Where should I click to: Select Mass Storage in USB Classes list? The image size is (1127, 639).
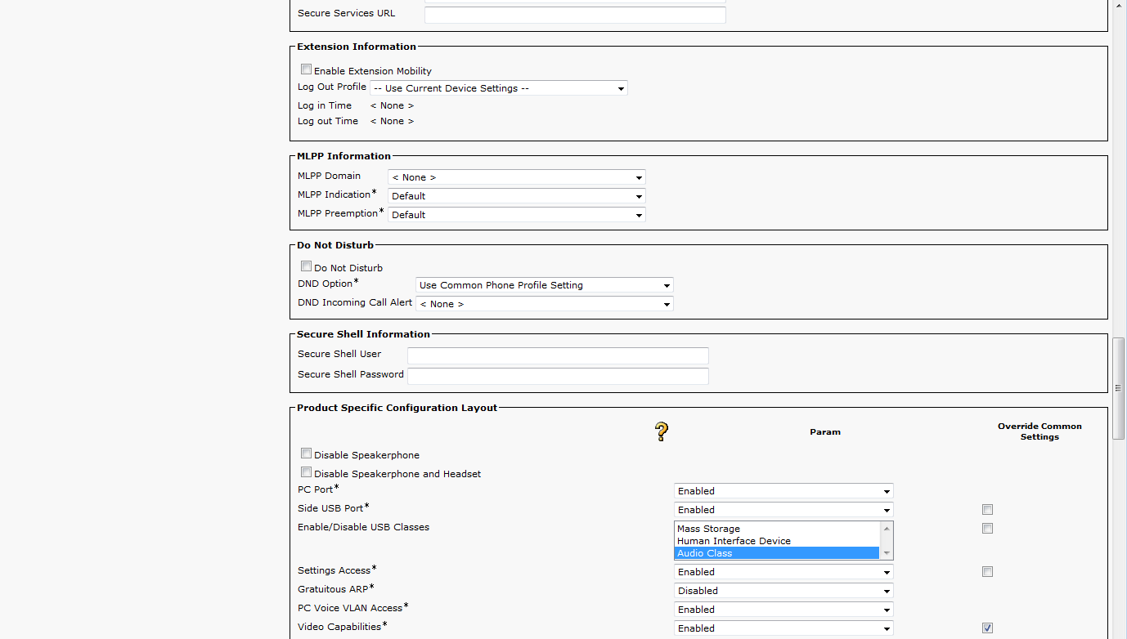tap(708, 529)
